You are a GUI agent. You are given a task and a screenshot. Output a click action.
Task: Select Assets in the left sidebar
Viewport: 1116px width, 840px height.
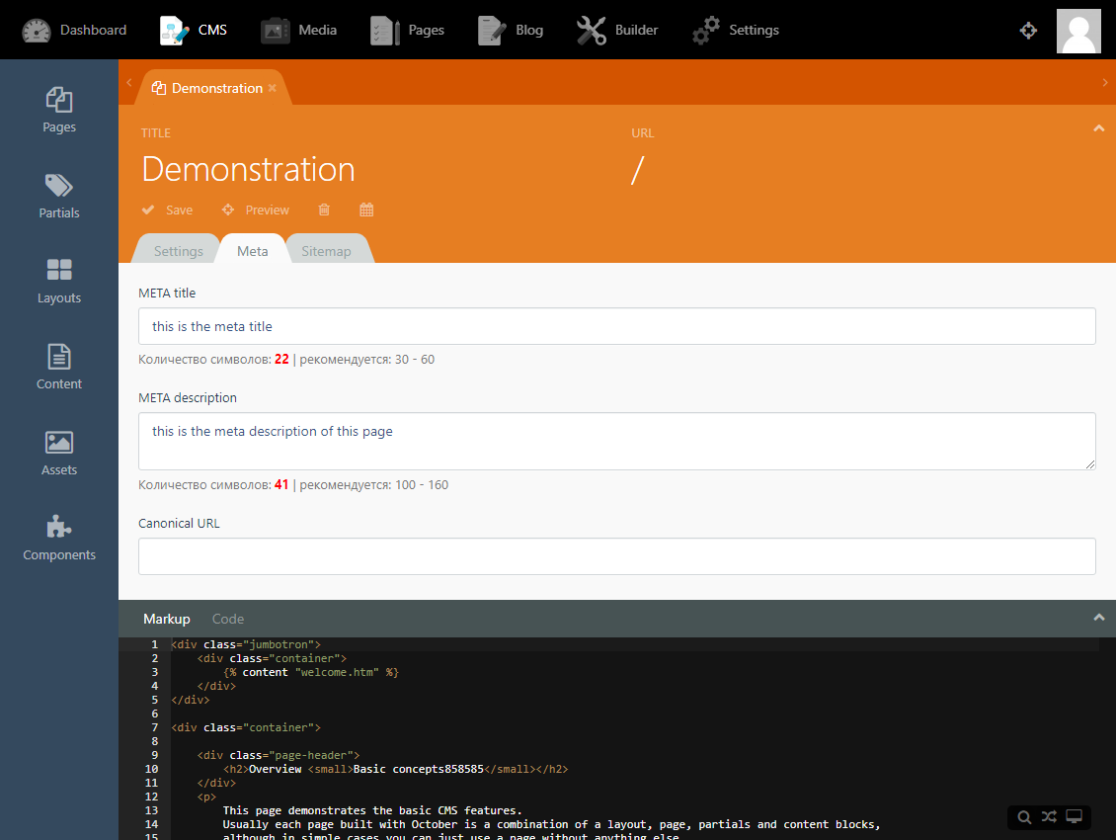coord(59,454)
